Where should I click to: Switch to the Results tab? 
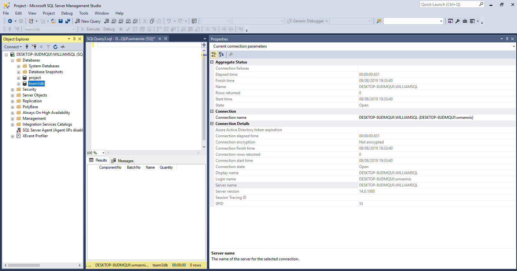[x=98, y=160]
